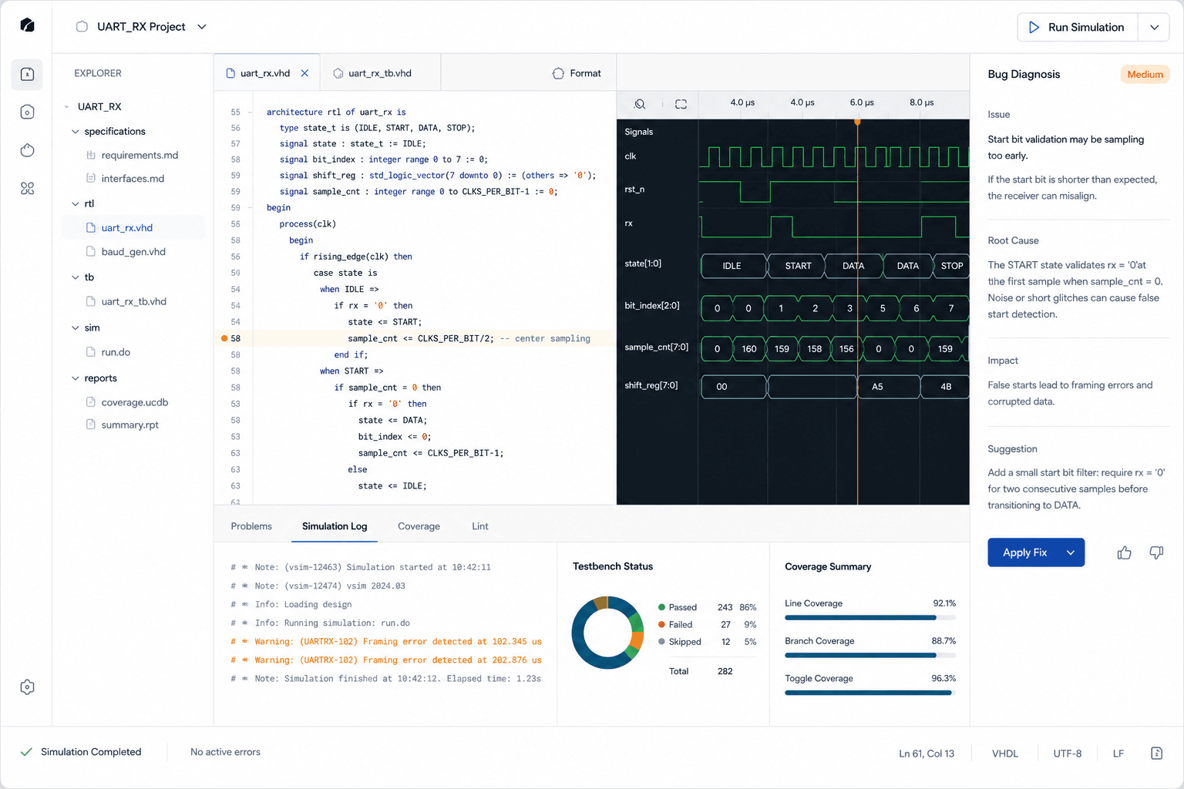Image resolution: width=1184 pixels, height=789 pixels.
Task: Click the testbench status donut chart
Action: (607, 633)
